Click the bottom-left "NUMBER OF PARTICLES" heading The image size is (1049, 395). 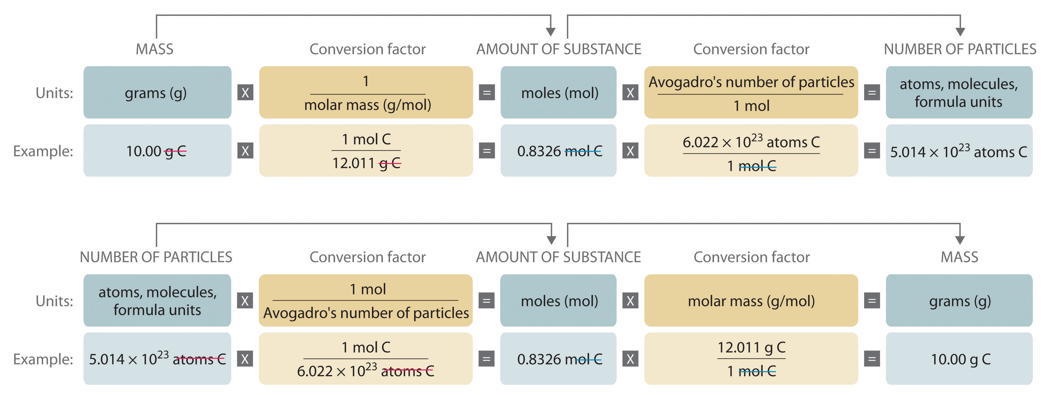(156, 257)
